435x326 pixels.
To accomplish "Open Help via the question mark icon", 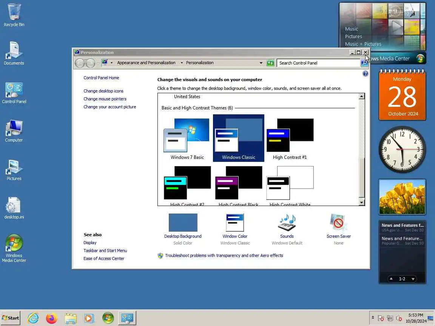I will 366,74.
